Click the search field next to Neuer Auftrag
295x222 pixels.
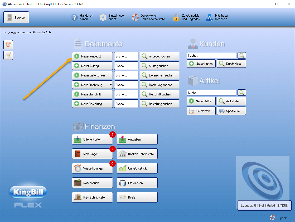(126, 66)
